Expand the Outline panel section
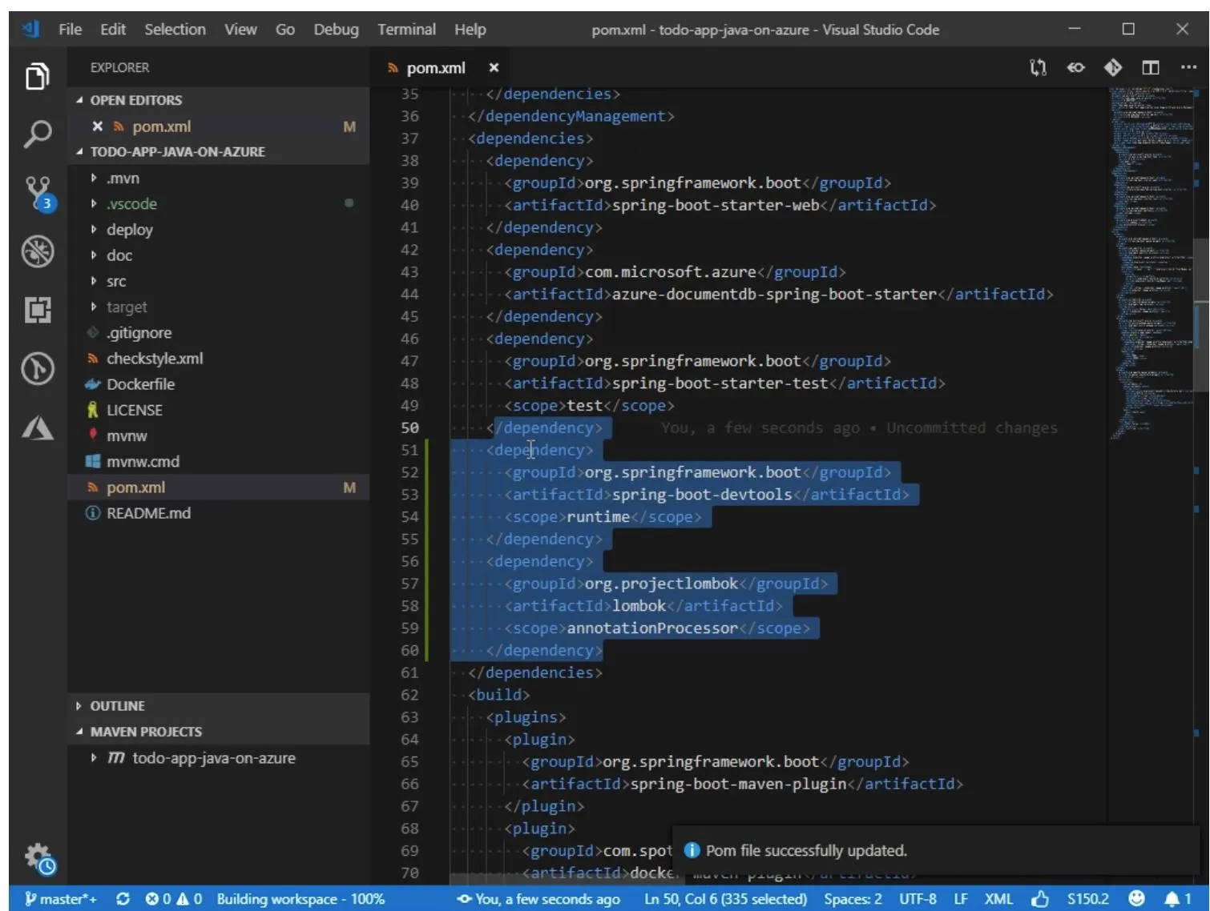Image resolution: width=1210 pixels, height=911 pixels. (117, 706)
